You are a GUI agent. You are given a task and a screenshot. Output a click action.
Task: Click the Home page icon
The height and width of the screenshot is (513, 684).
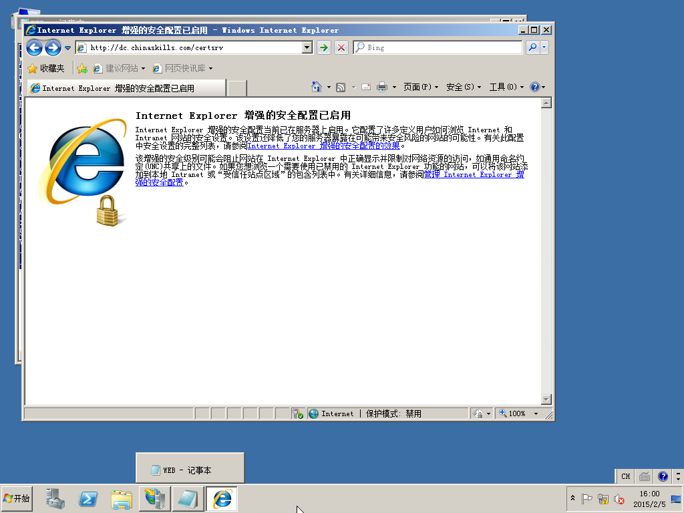click(316, 87)
